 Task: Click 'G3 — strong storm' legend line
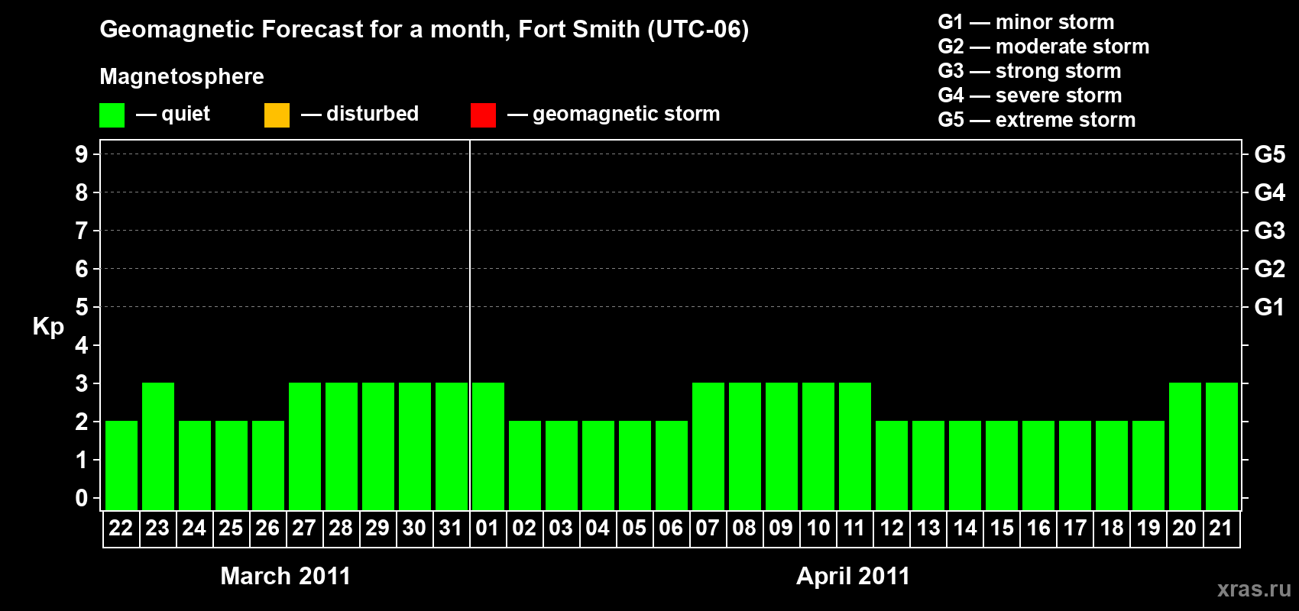pyautogui.click(x=1029, y=71)
